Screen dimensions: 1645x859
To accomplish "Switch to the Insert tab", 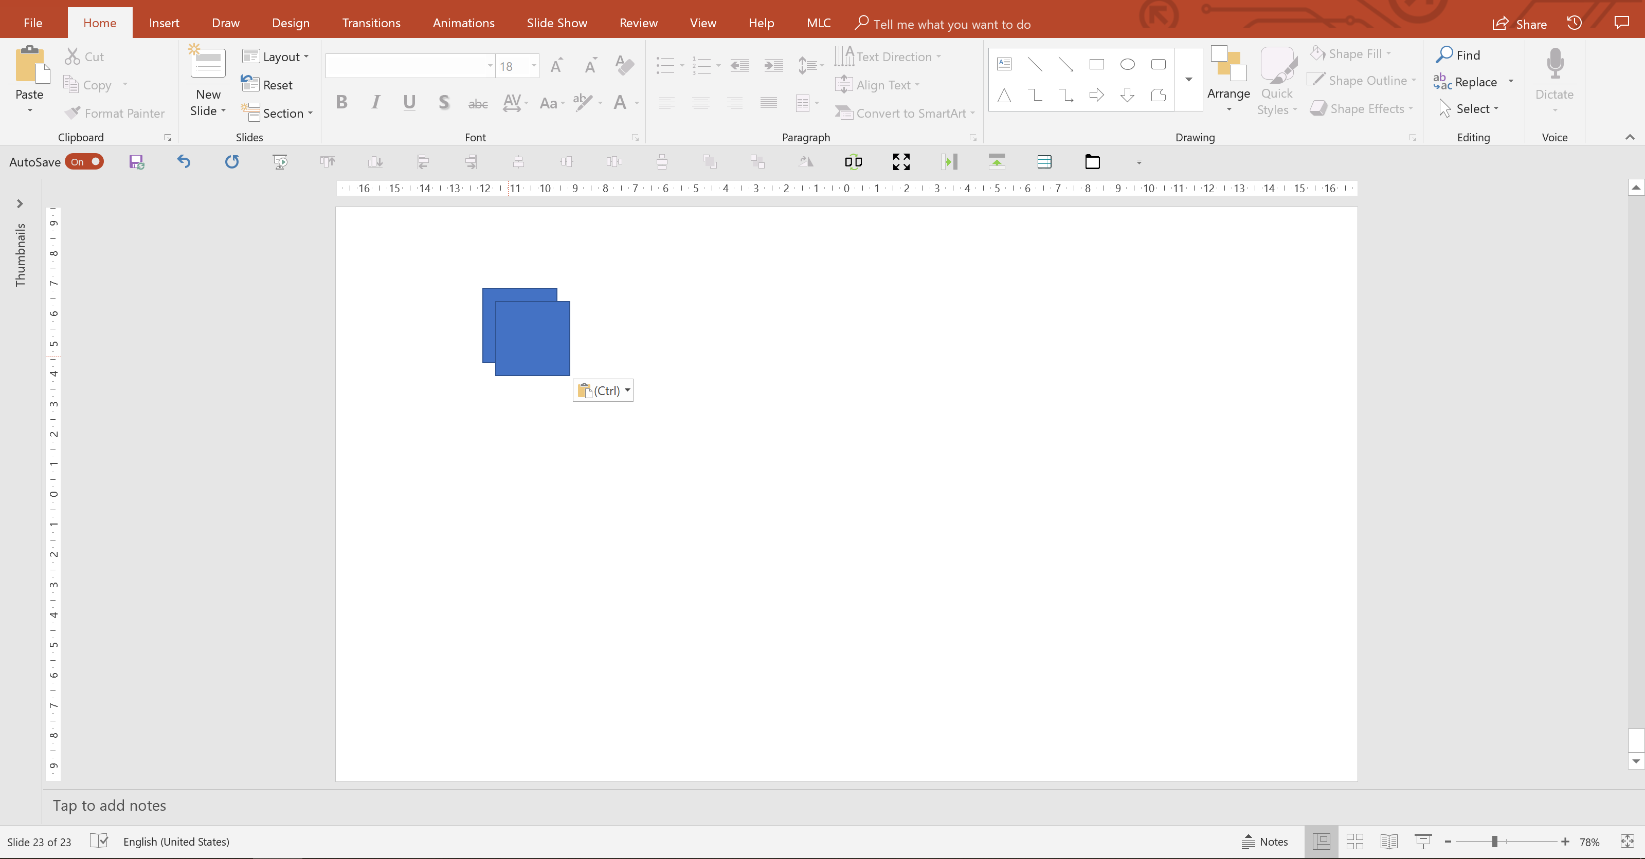I will (x=164, y=23).
